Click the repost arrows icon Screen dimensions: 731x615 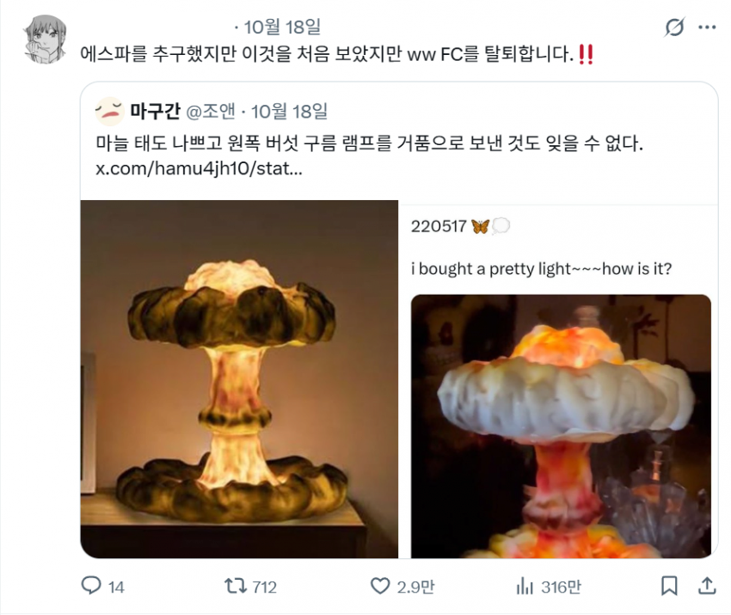pos(236,586)
